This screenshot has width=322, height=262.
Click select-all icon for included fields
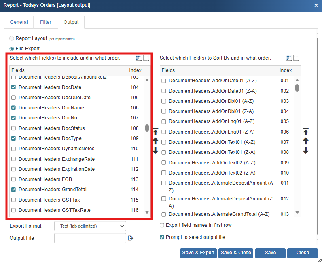138,58
